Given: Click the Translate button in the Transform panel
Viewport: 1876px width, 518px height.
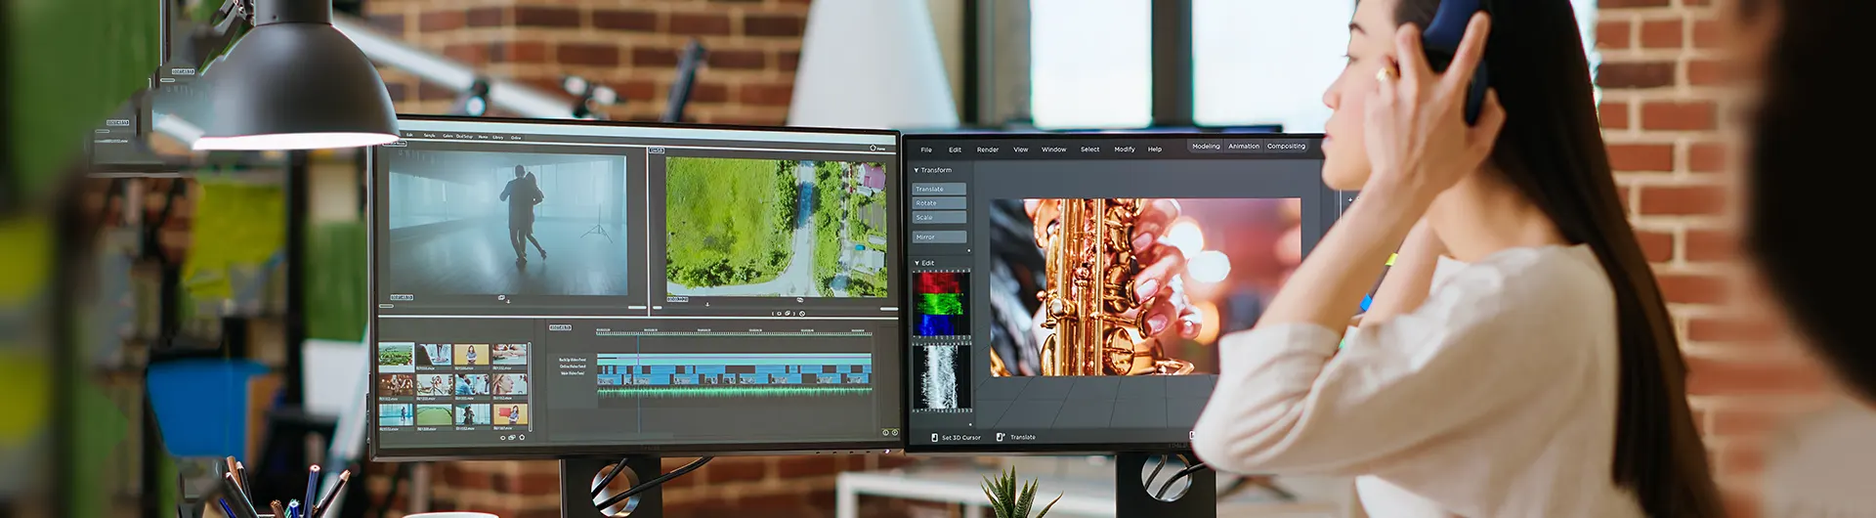Looking at the screenshot, I should point(939,189).
